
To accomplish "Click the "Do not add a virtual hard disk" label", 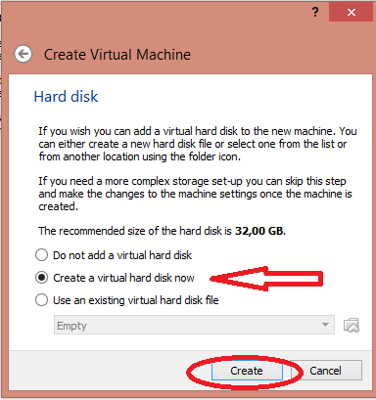I will click(122, 255).
